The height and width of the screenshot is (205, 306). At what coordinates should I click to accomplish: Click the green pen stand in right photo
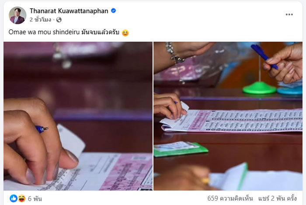click(x=259, y=88)
